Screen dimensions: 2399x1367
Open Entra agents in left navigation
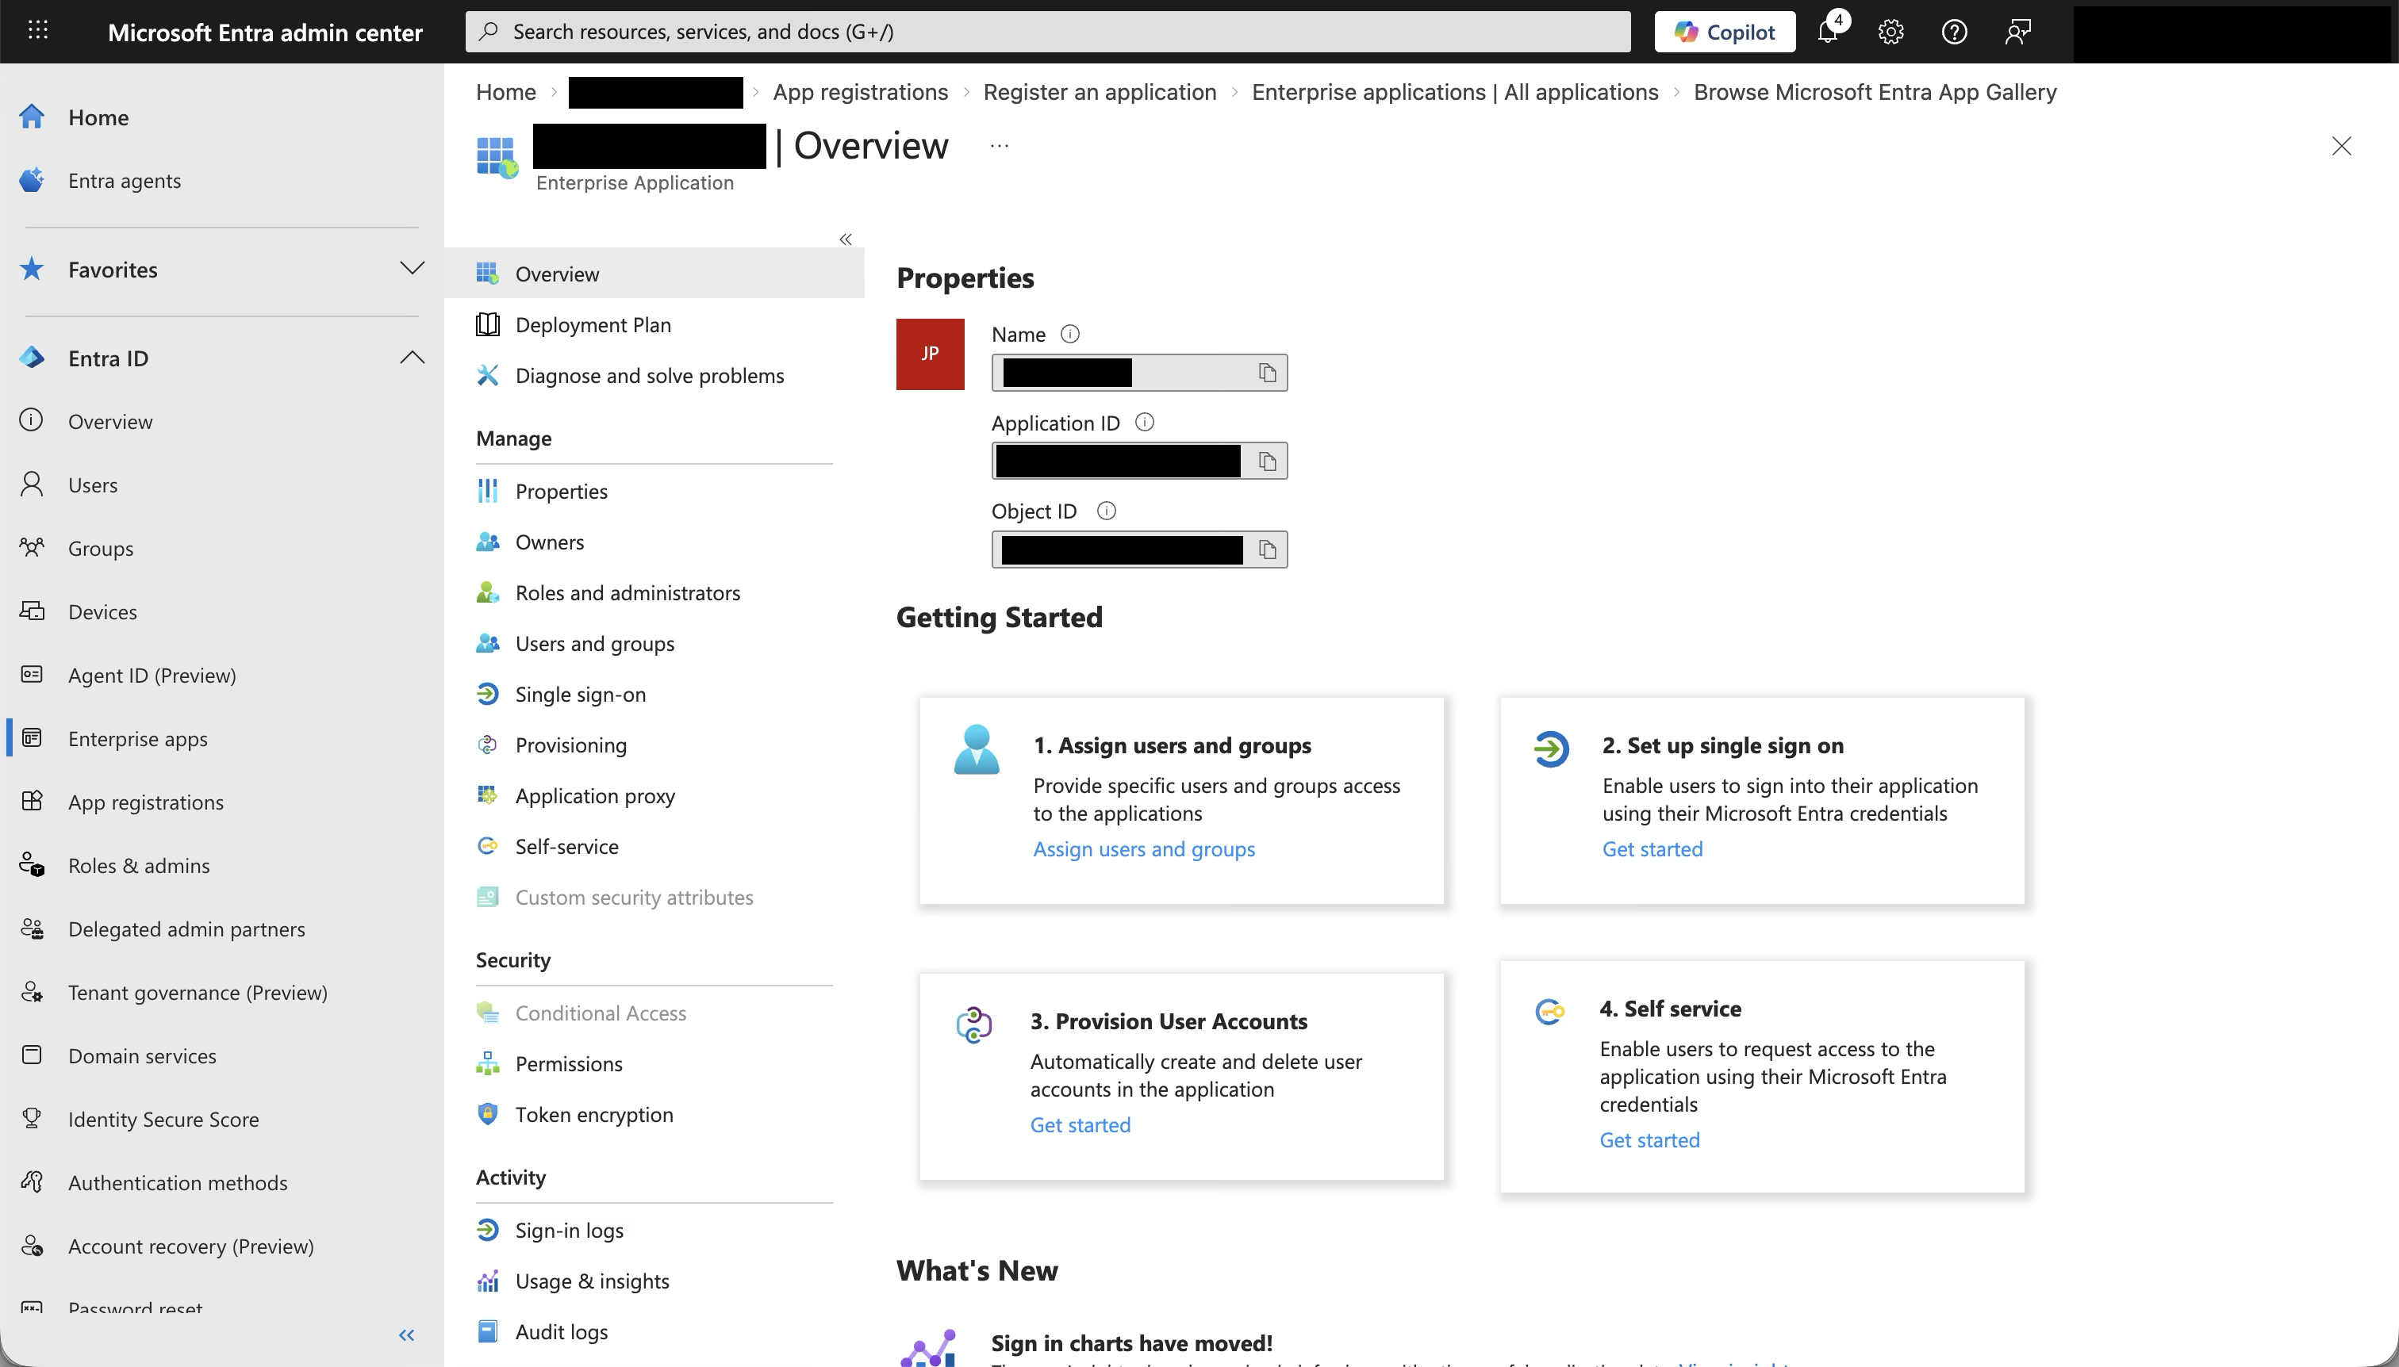point(125,180)
